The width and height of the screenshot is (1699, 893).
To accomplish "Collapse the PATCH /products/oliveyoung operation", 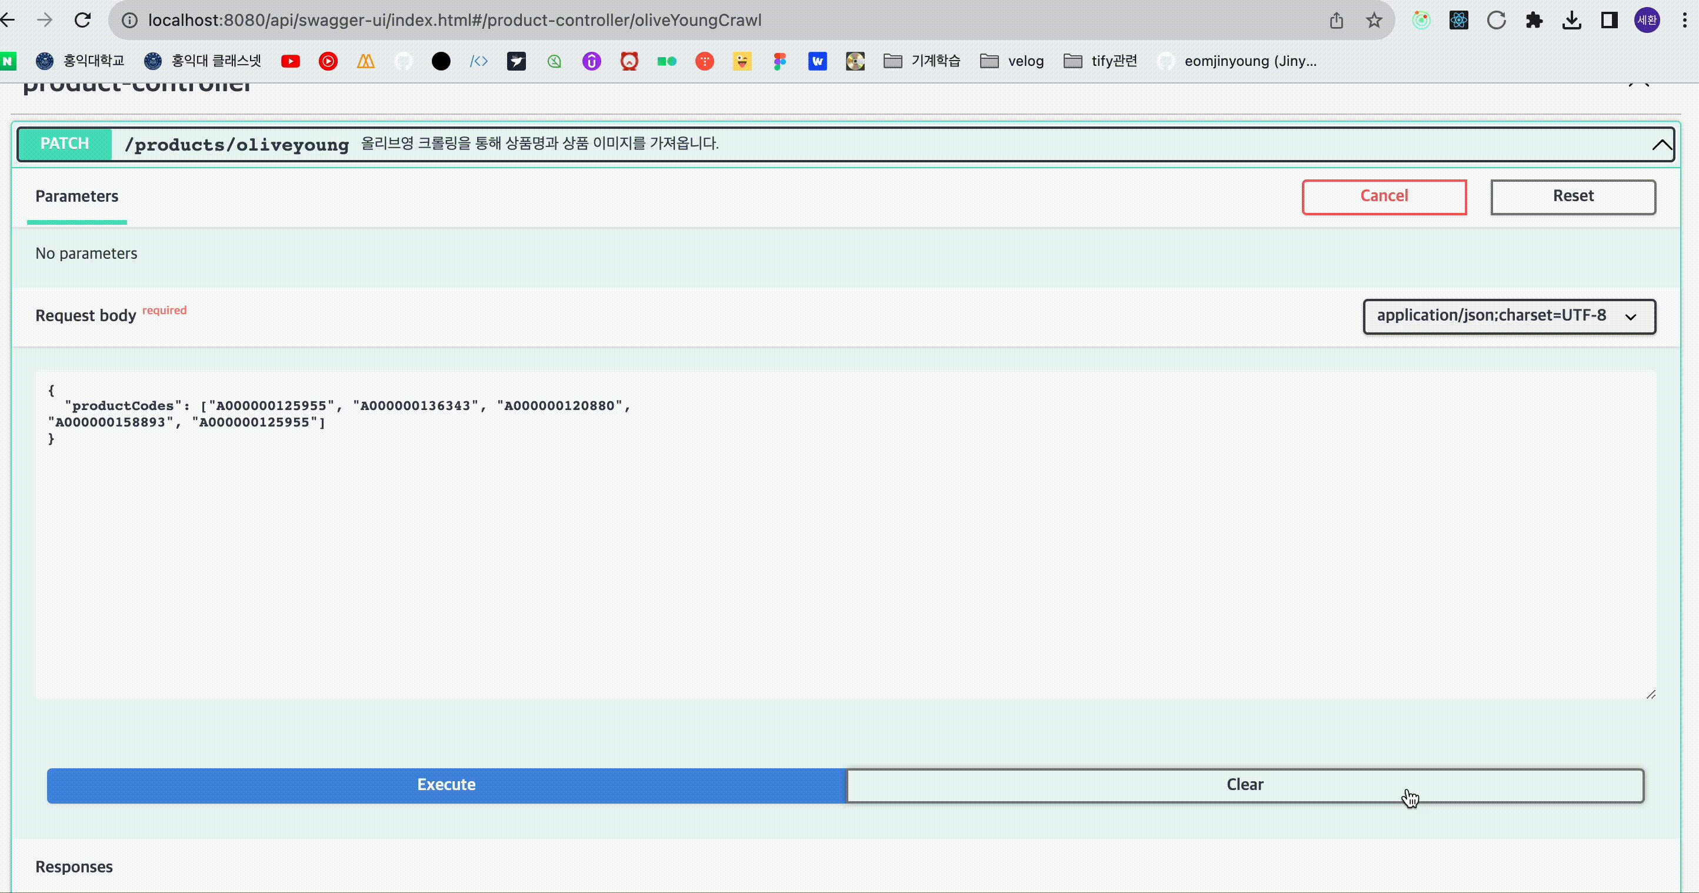I will tap(1661, 145).
